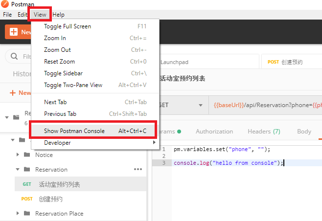Select Toggle Two-Pane View entry
Viewport: 322px width, 221px height.
tap(95, 85)
